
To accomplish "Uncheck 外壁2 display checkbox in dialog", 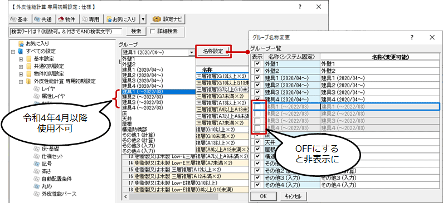I will click(257, 71).
